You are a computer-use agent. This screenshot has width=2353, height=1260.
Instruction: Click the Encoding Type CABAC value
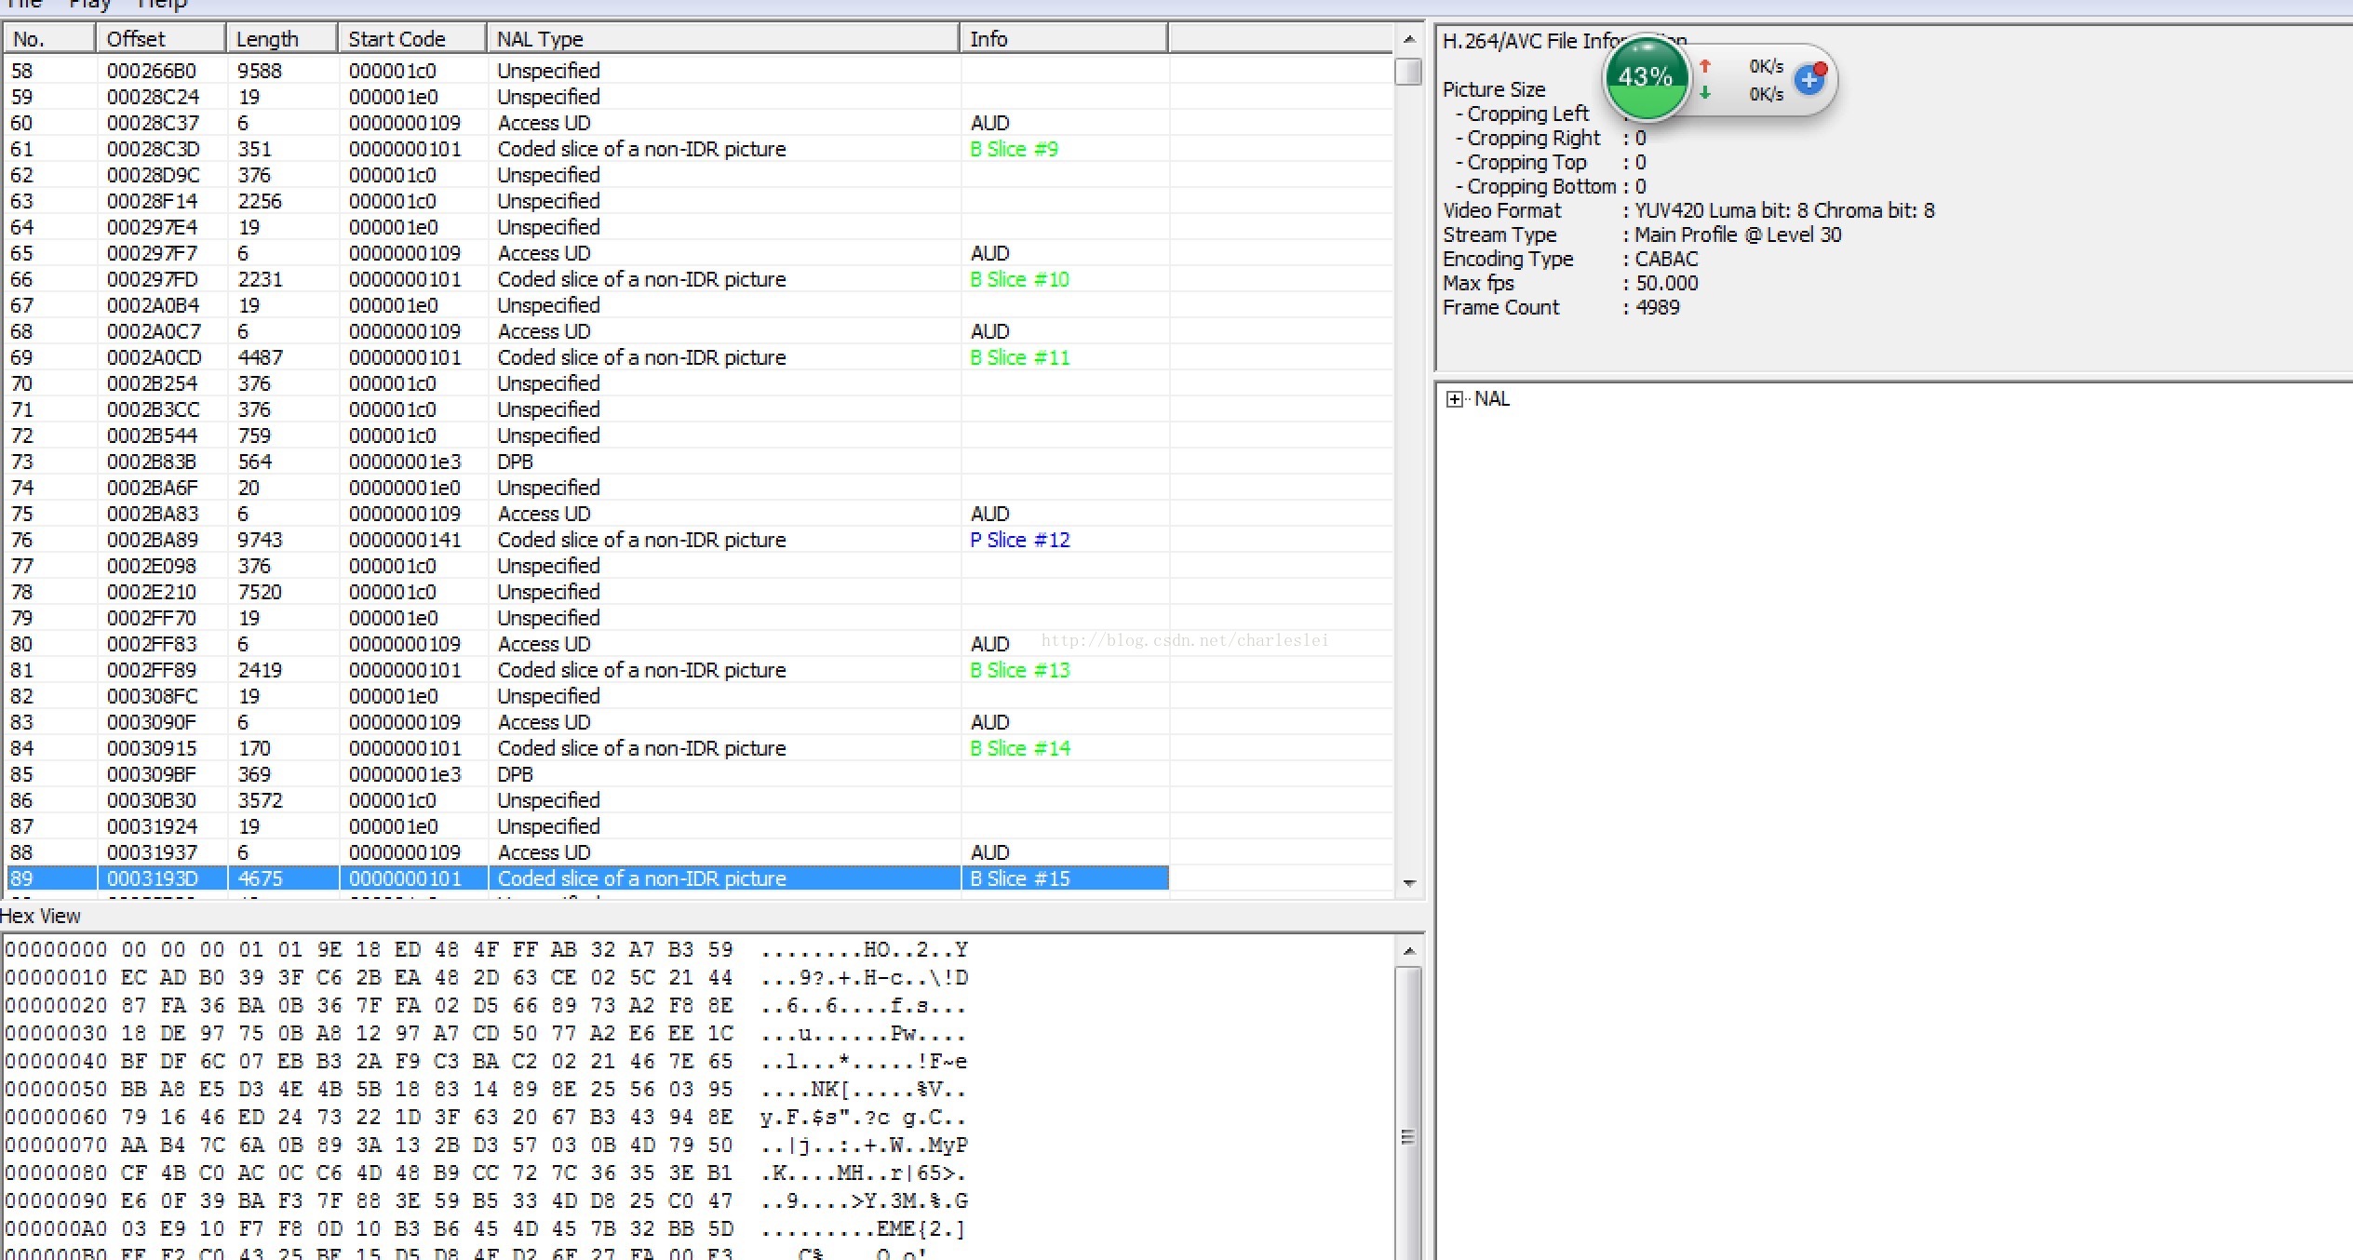click(x=1666, y=259)
